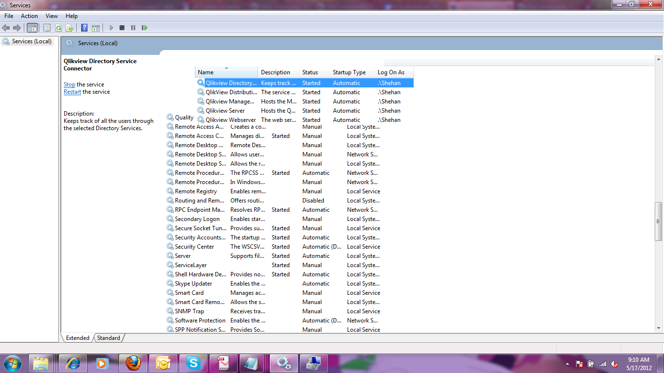Open the View menu
This screenshot has height=373, width=664.
pyautogui.click(x=52, y=16)
